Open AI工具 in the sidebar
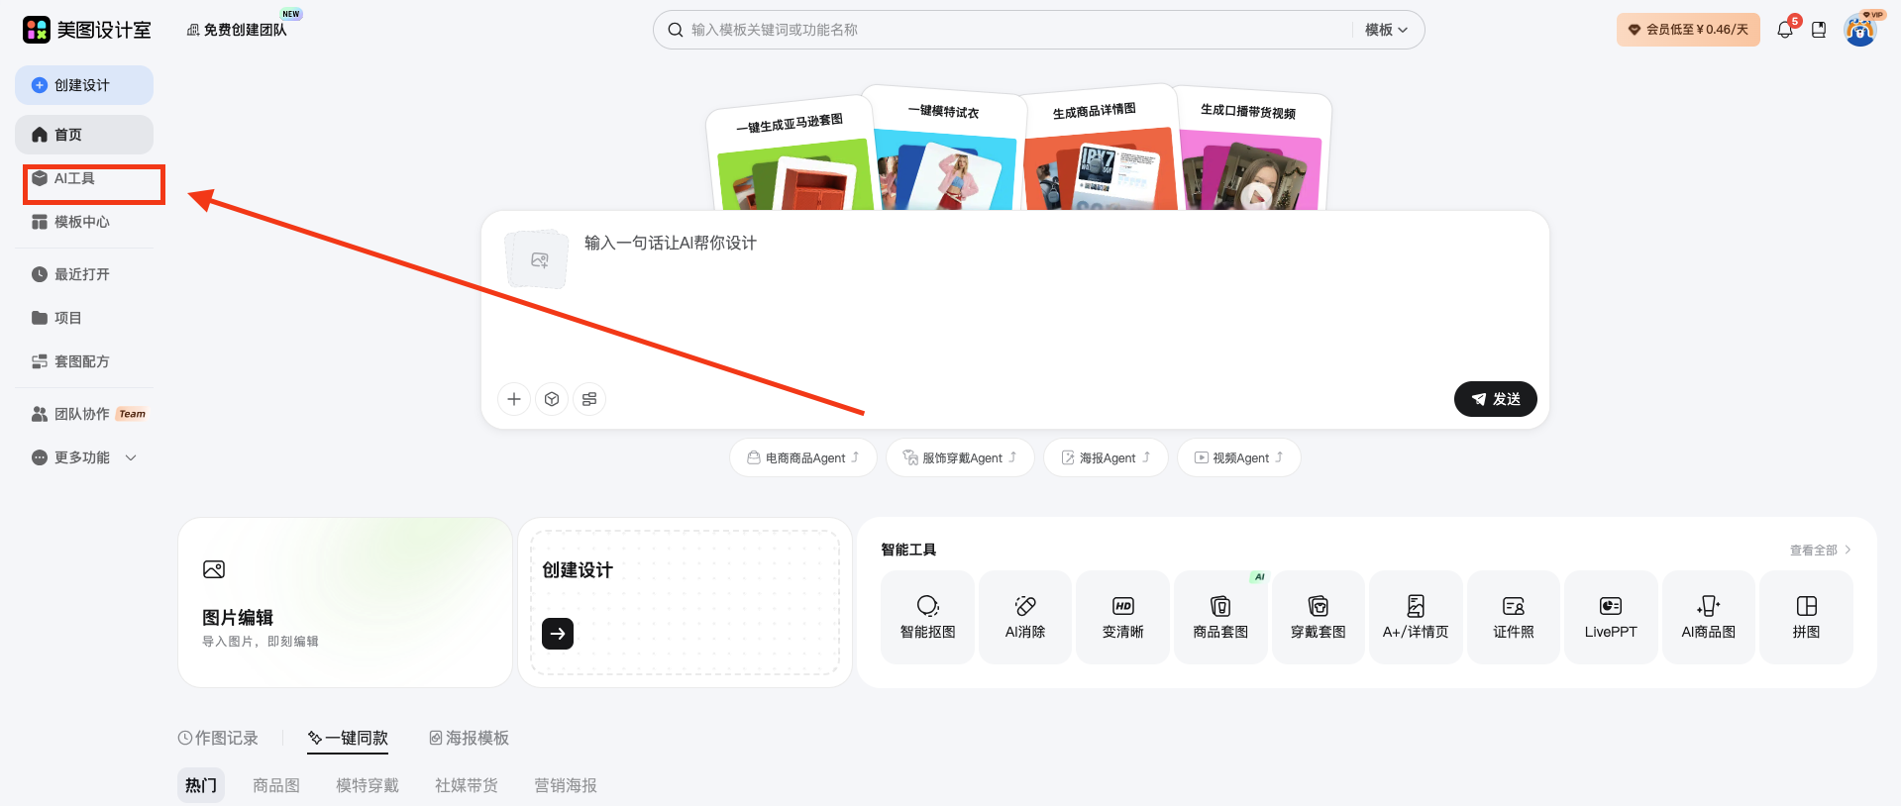 (x=74, y=178)
